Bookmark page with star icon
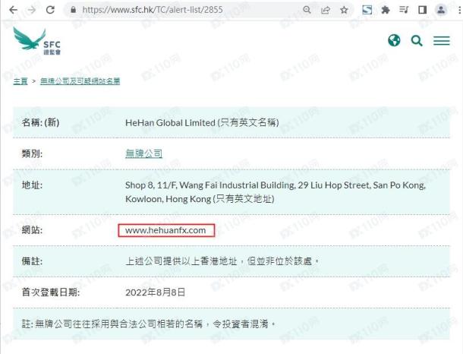Viewport: 463px width, 354px height. [344, 11]
